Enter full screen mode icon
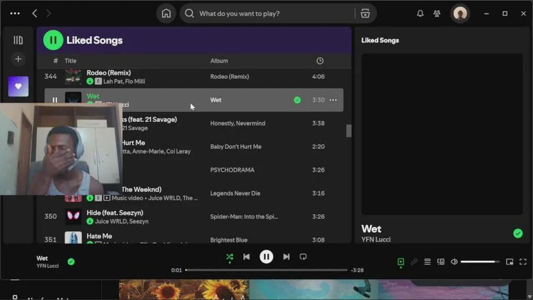Screen dimensions: 533x300 coord(523,262)
